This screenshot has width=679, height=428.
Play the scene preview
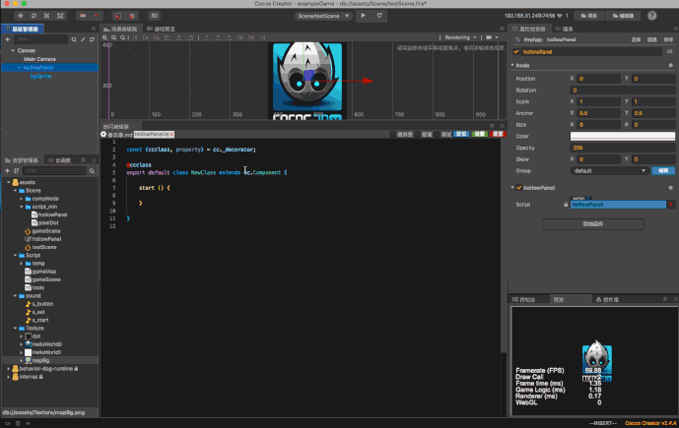point(364,16)
